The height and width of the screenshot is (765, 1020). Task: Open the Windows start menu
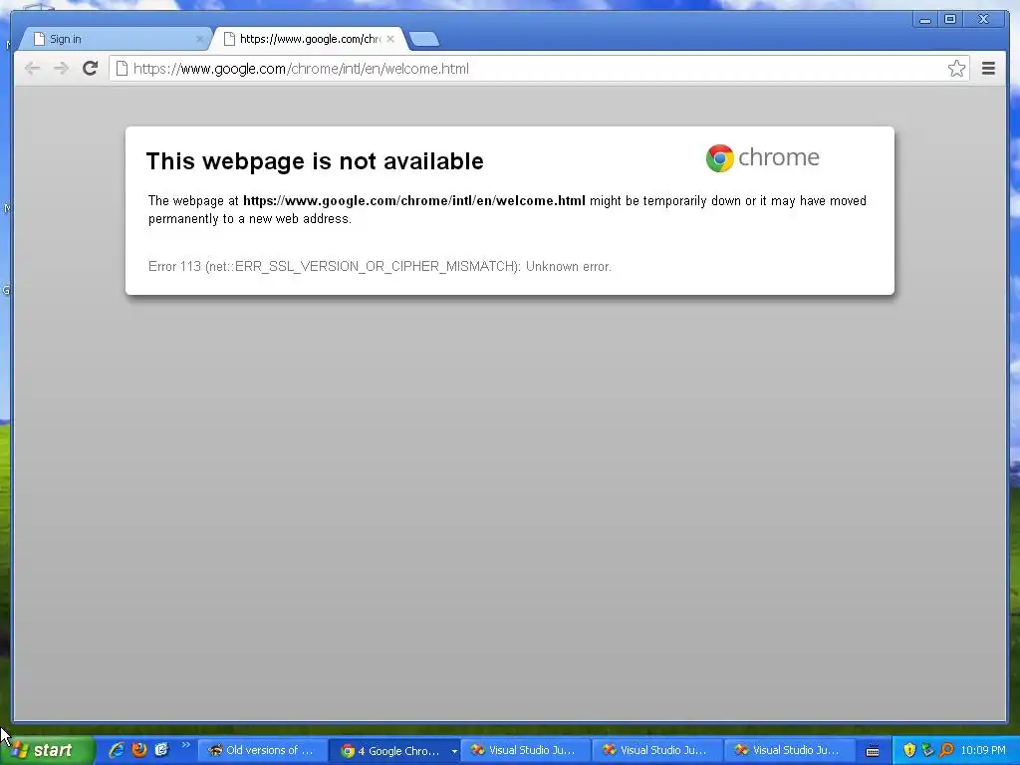pyautogui.click(x=47, y=751)
